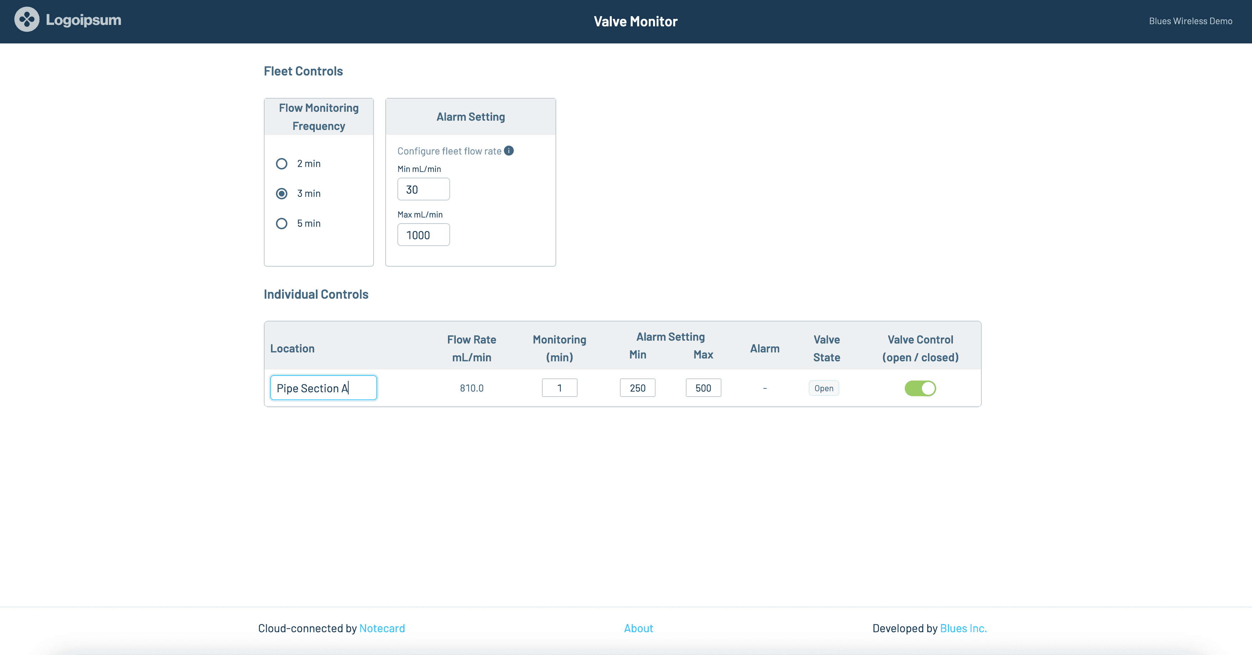Select the 3 min monitoring frequency
The image size is (1252, 655).
tap(282, 193)
